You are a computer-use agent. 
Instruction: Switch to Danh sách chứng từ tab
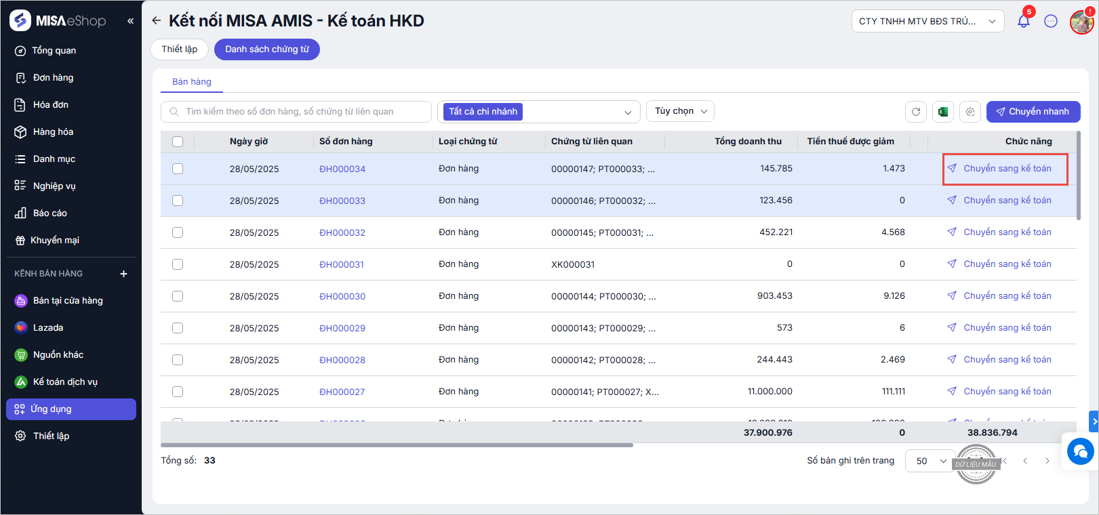click(267, 49)
